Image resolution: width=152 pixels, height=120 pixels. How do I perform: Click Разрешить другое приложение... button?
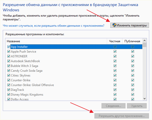point(122,116)
